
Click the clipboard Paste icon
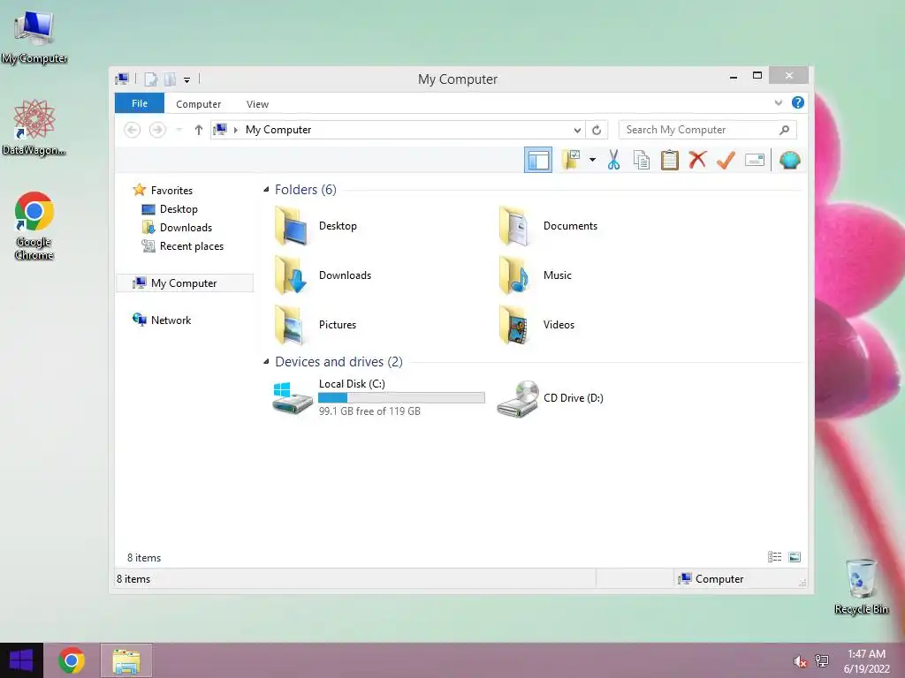click(x=670, y=160)
